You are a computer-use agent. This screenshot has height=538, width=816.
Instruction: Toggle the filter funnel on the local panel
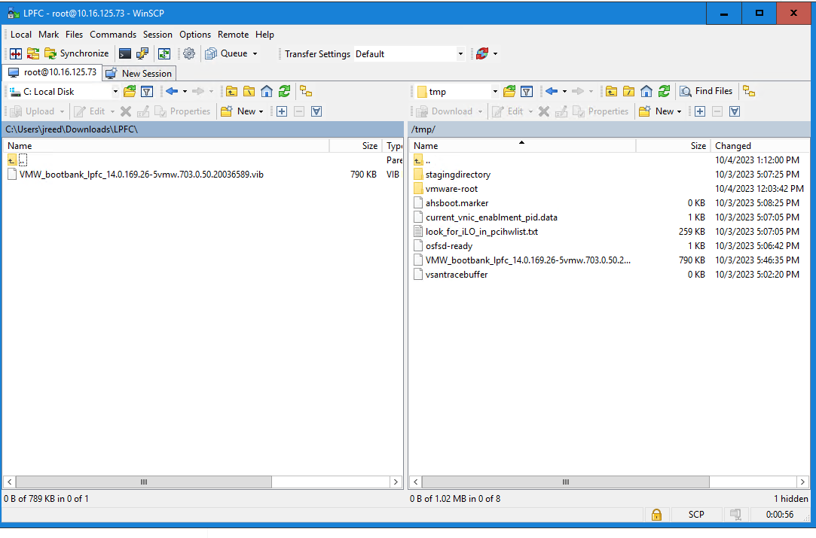tap(148, 91)
